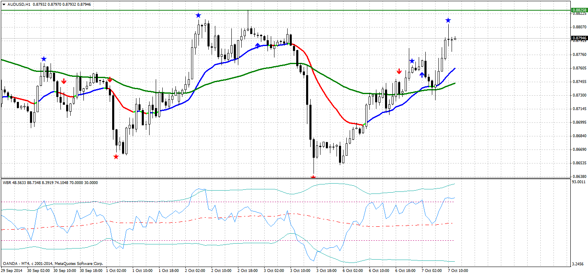Screen dimensions: 588x274
Task: Click the OANDA MetaQuotes copyright text
Action: pos(52,263)
